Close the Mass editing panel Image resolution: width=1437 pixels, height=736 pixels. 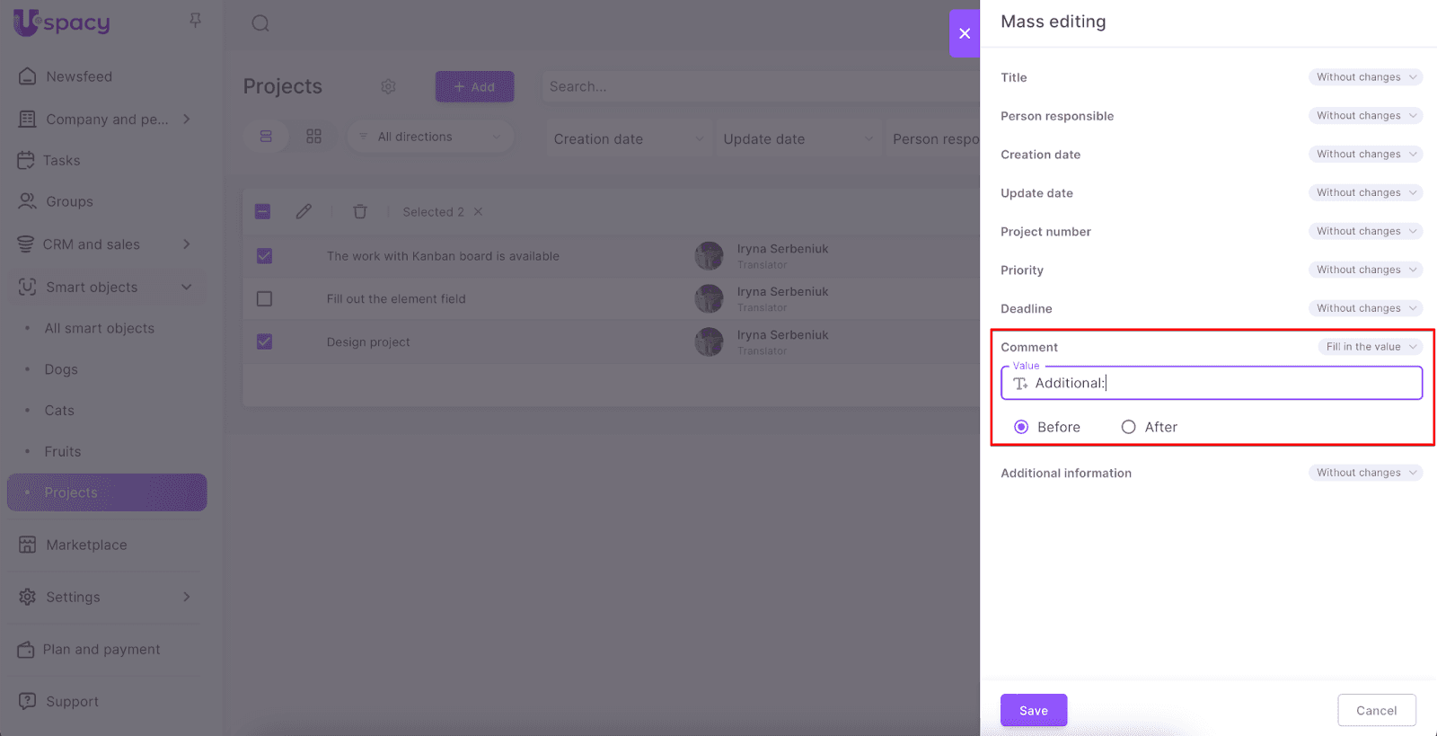pyautogui.click(x=965, y=33)
